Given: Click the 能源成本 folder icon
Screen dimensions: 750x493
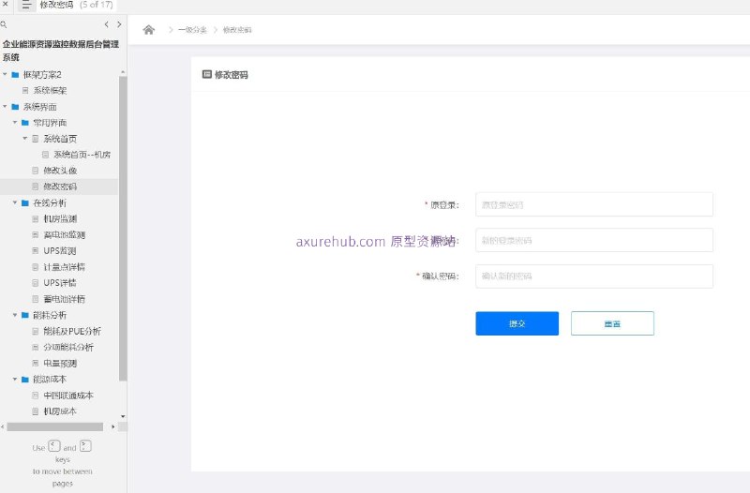Looking at the screenshot, I should (x=25, y=380).
